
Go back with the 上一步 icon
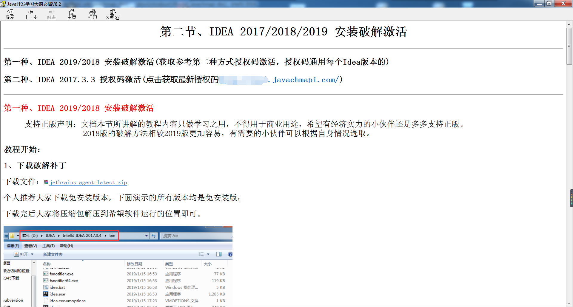pyautogui.click(x=31, y=14)
